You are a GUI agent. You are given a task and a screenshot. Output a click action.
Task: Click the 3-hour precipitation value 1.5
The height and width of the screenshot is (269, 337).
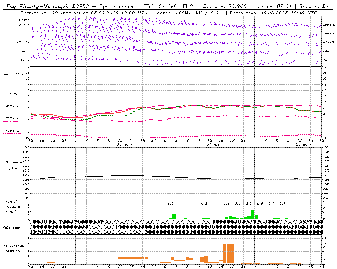[171, 204]
